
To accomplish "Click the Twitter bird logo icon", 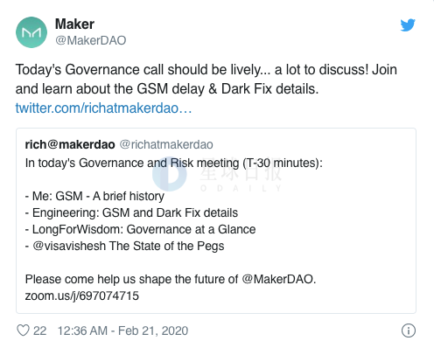I will 408,25.
